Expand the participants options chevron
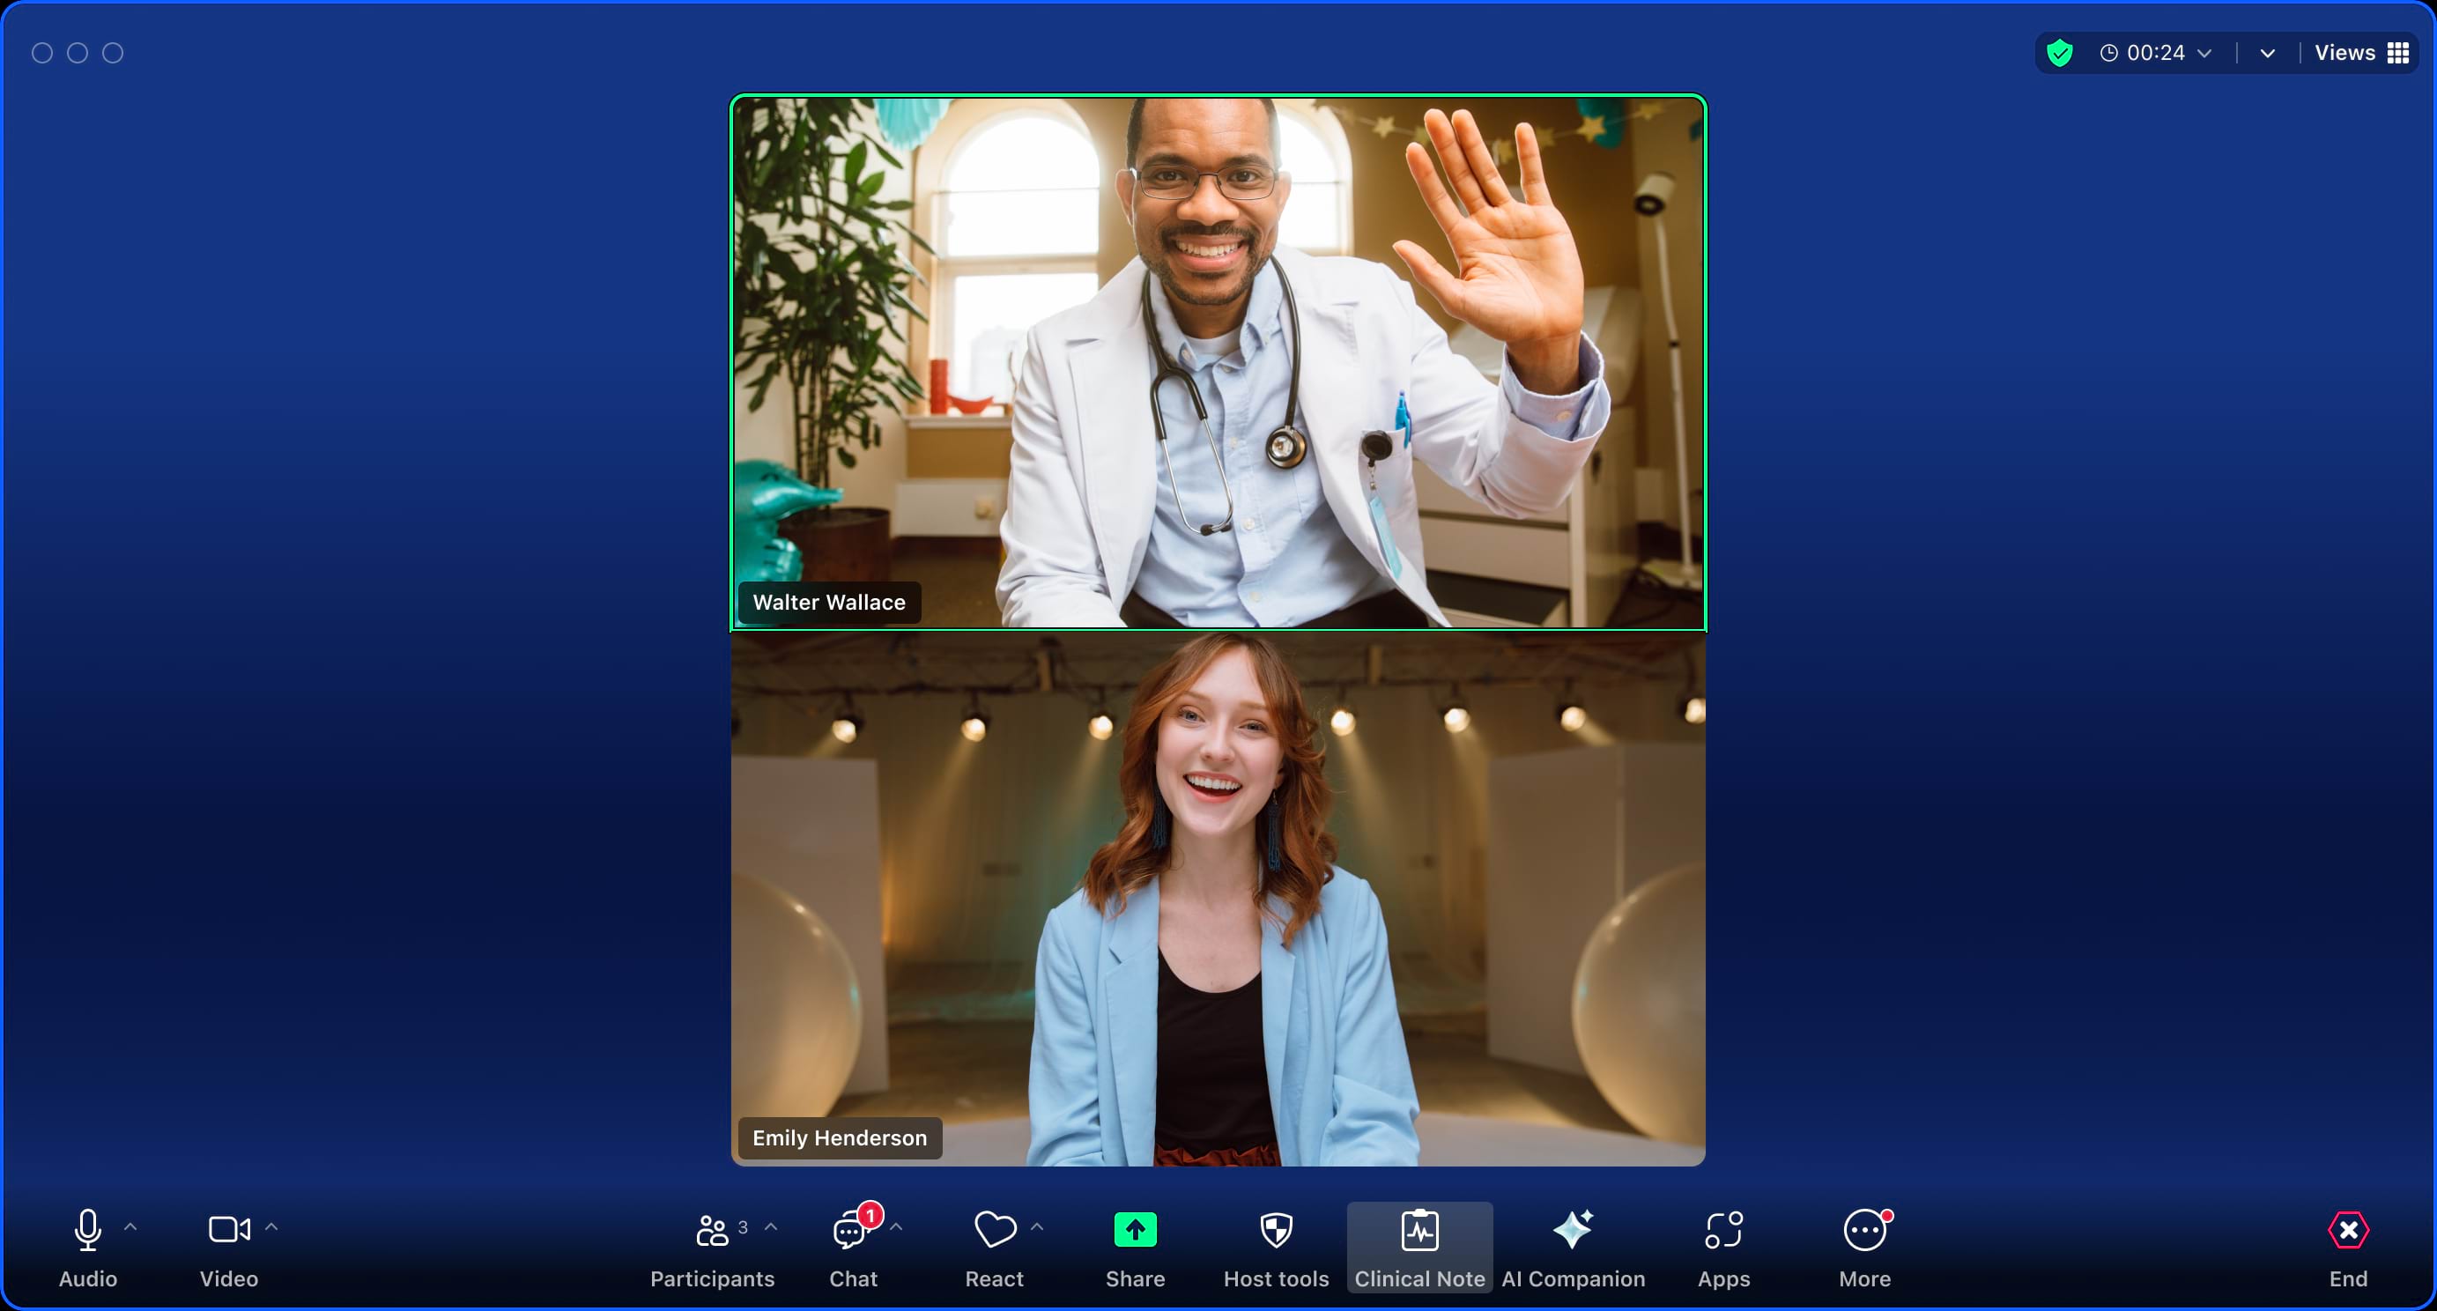This screenshot has height=1311, width=2437. pyautogui.click(x=771, y=1226)
